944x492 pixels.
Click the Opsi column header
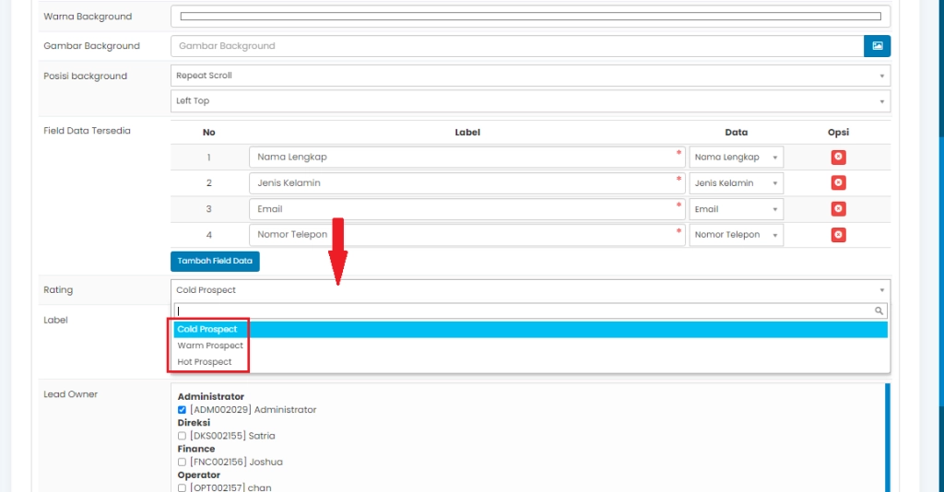[838, 133]
